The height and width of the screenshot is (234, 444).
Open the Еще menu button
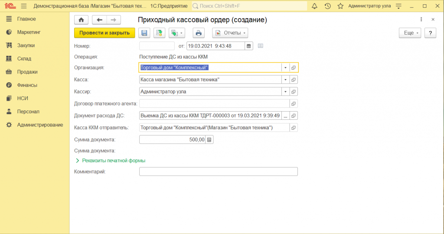[410, 33]
